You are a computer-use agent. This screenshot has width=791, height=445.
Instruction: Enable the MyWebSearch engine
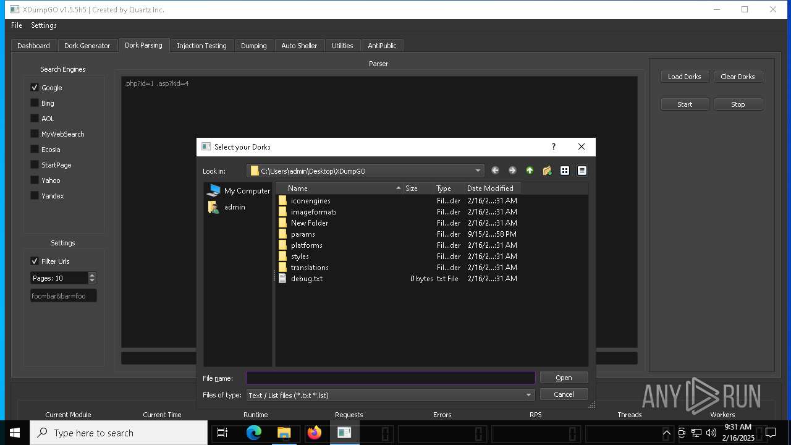click(35, 134)
